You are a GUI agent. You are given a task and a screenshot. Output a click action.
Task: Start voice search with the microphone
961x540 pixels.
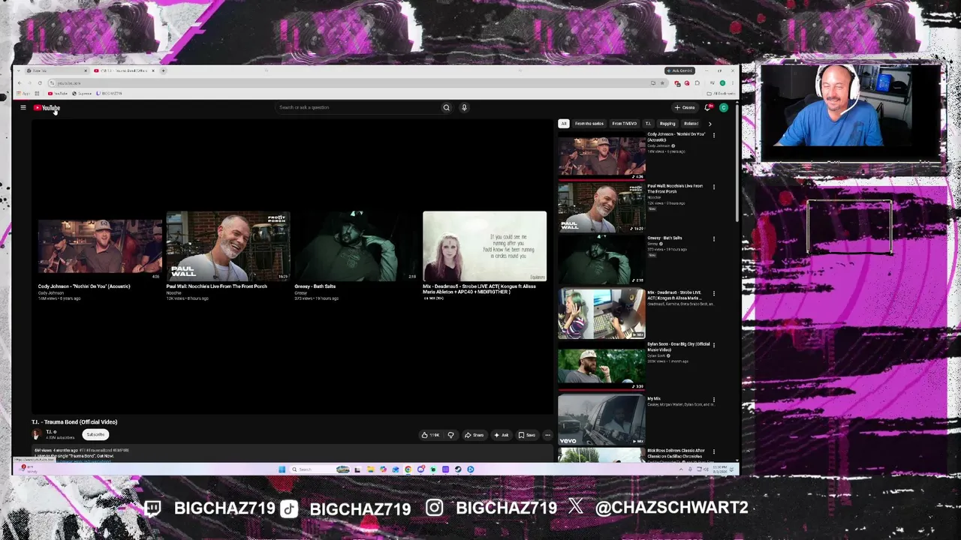click(464, 107)
